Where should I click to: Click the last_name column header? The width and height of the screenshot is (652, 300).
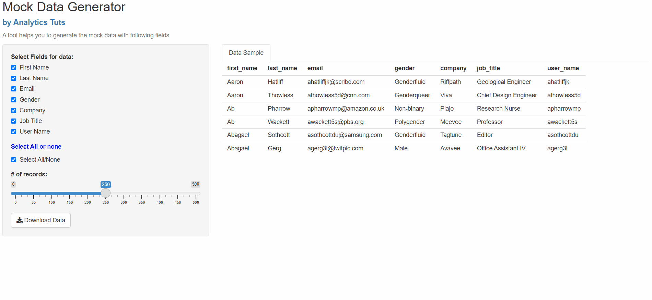click(282, 68)
